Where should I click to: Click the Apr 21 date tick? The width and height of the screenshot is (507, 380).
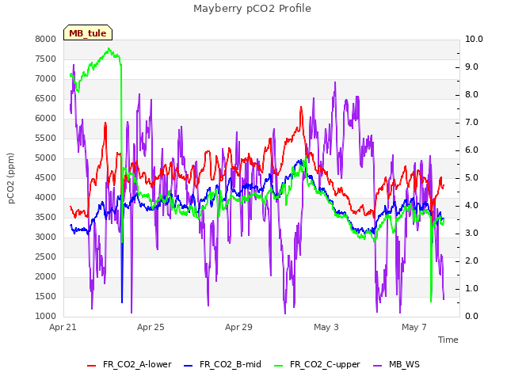[x=63, y=327]
